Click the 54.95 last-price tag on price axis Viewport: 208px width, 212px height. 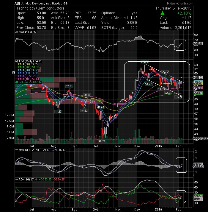pyautogui.click(x=198, y=78)
